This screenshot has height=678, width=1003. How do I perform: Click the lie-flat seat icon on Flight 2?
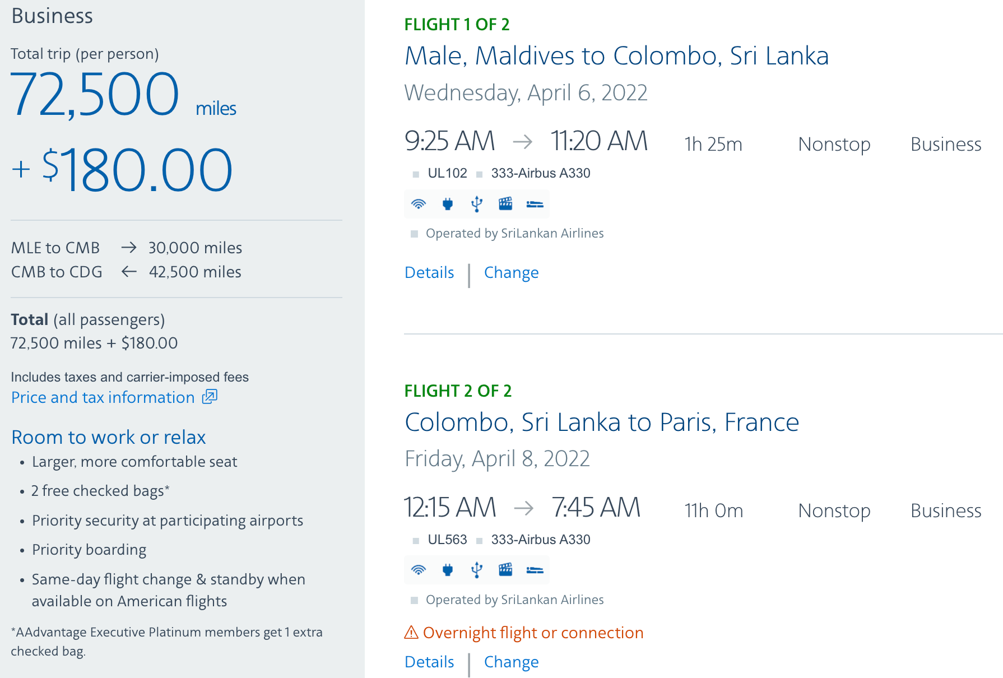click(536, 570)
